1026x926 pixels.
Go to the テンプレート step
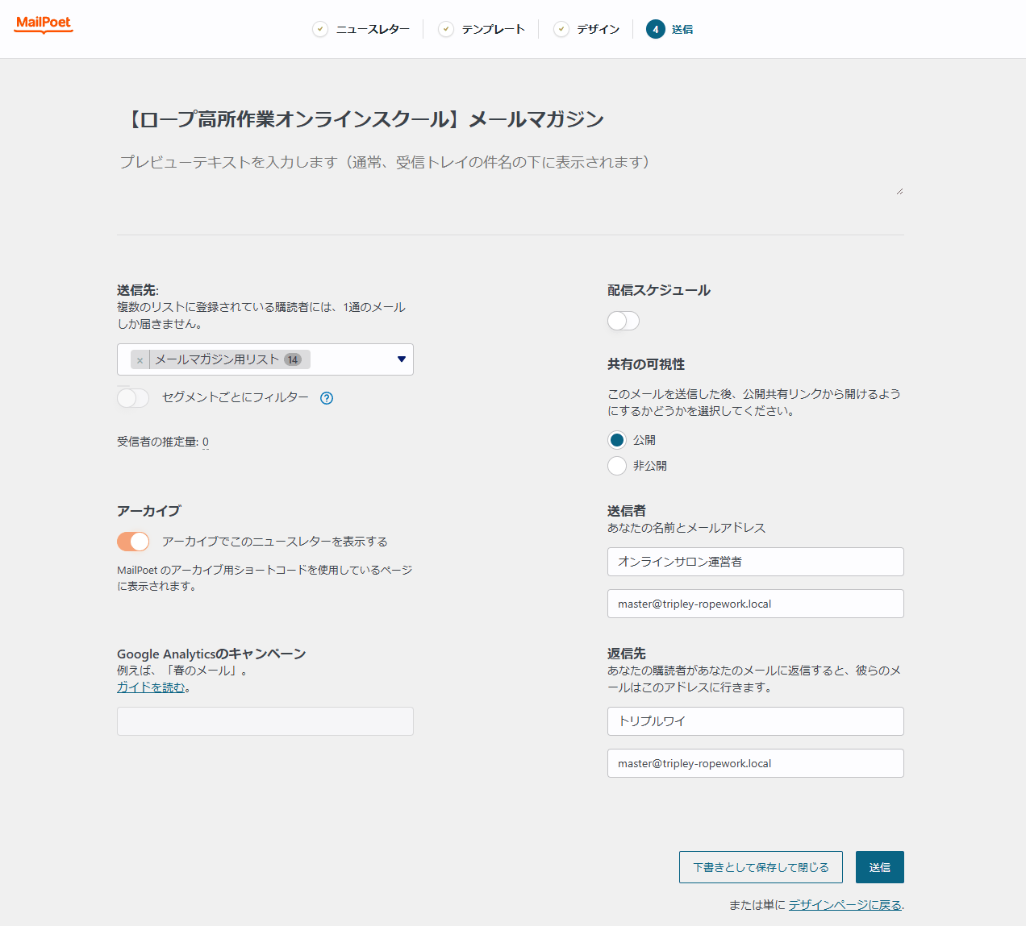[493, 29]
